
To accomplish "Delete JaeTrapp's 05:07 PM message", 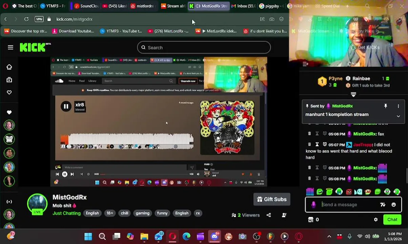I will (x=309, y=145).
